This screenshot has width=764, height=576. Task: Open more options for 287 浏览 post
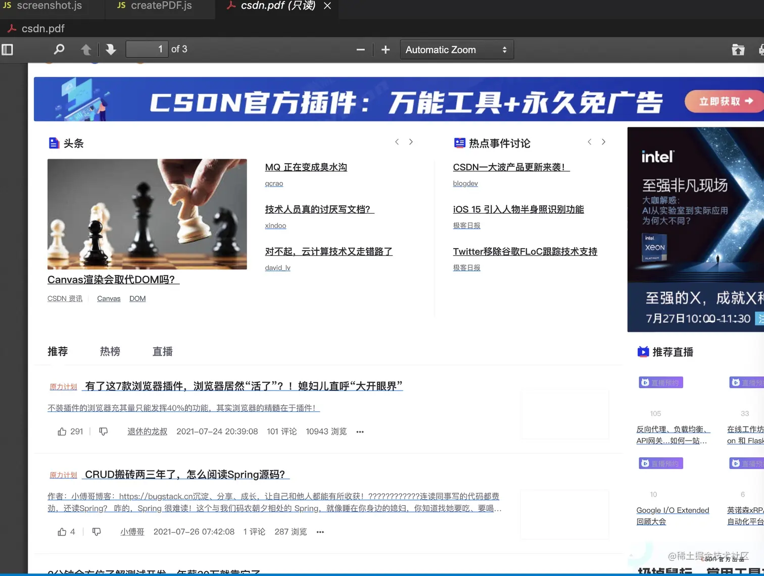point(320,532)
